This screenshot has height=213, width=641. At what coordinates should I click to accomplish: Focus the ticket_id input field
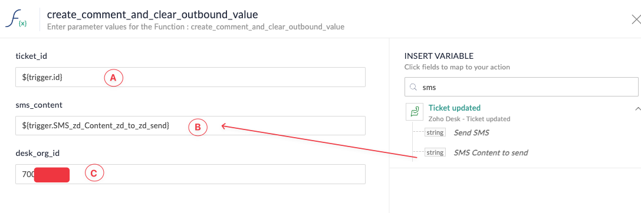tap(190, 77)
